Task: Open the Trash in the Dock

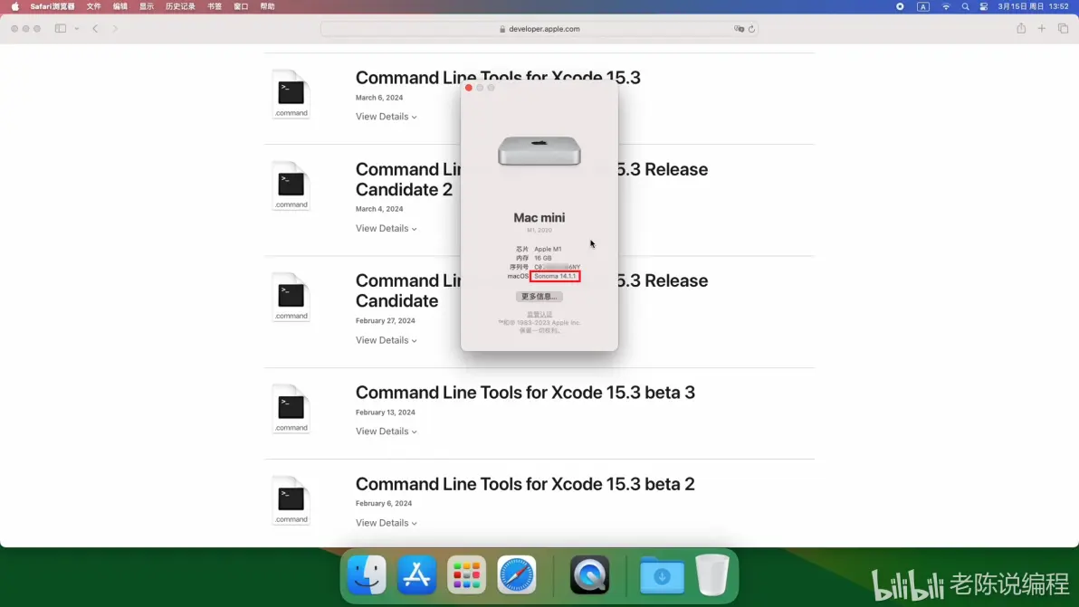Action: click(x=712, y=574)
